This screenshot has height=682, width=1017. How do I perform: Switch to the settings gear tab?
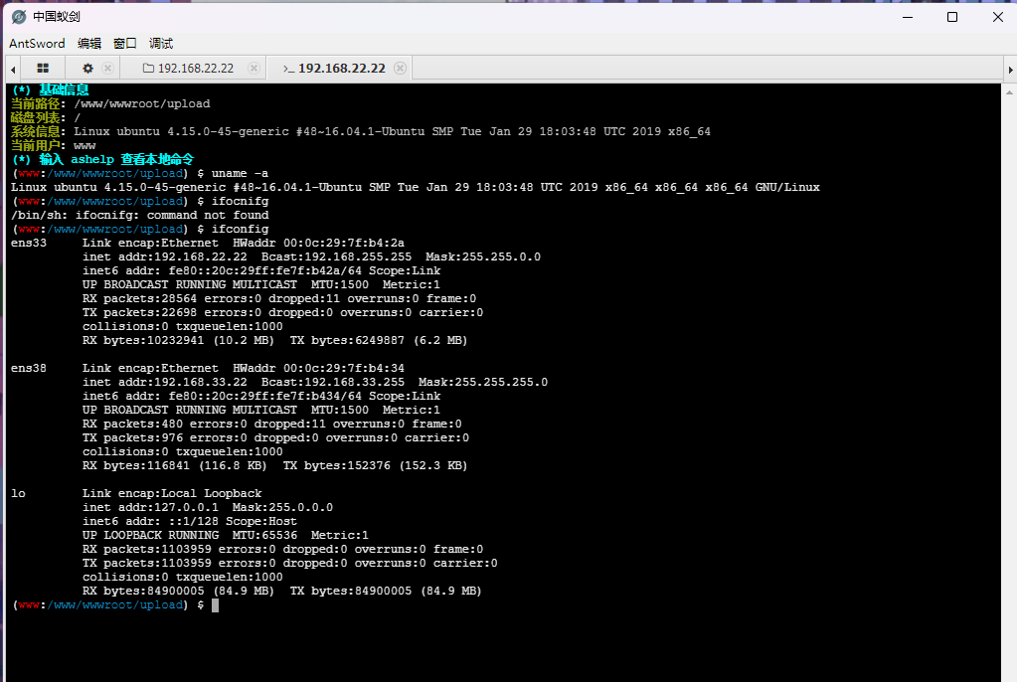(87, 69)
